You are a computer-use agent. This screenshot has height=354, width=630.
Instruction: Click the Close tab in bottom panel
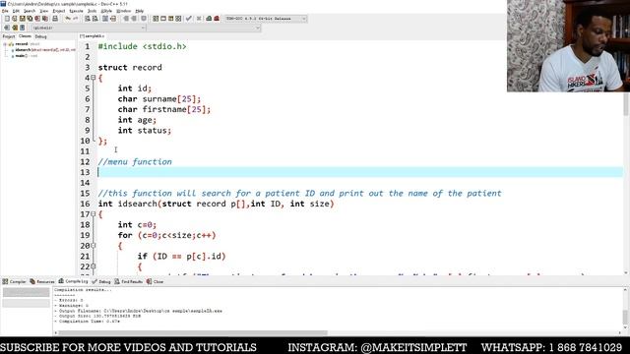click(156, 282)
